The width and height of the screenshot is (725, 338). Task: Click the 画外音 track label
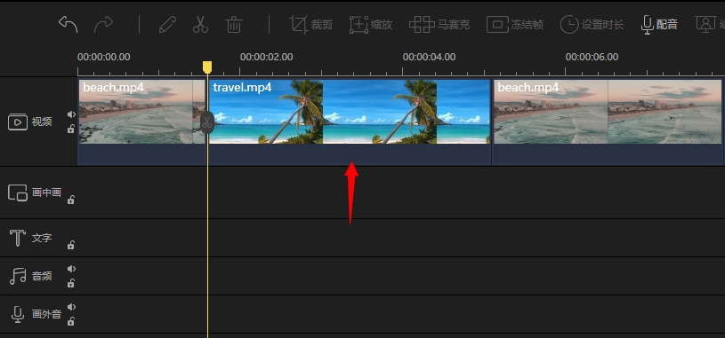pyautogui.click(x=46, y=314)
